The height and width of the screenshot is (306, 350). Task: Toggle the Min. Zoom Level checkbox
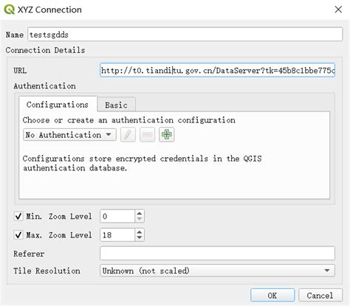point(18,217)
